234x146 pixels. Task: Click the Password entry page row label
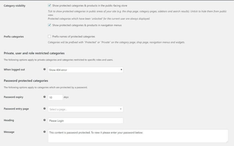coord(16,109)
